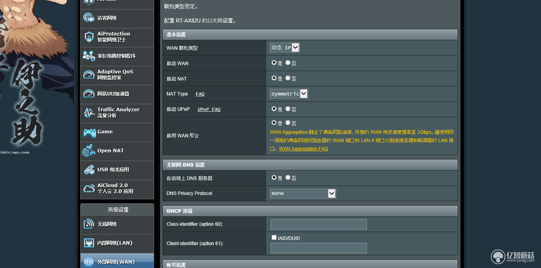Go to AiProtection menu item
The height and width of the screenshot is (268, 541).
(x=117, y=37)
